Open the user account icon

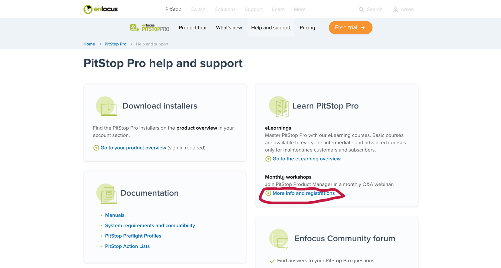[x=395, y=10]
